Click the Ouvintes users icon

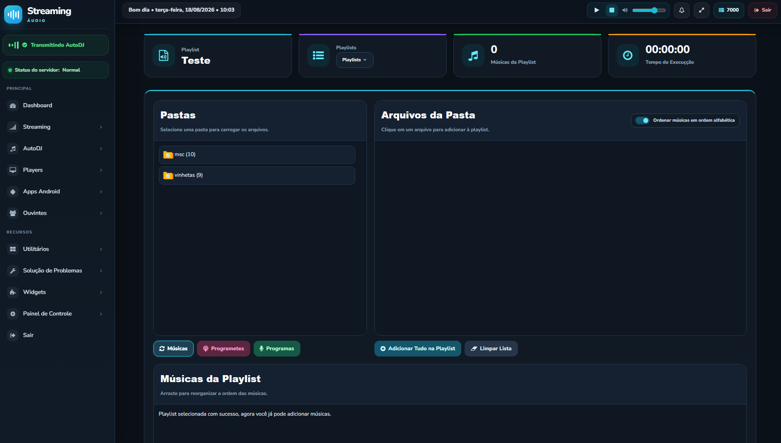tap(13, 213)
